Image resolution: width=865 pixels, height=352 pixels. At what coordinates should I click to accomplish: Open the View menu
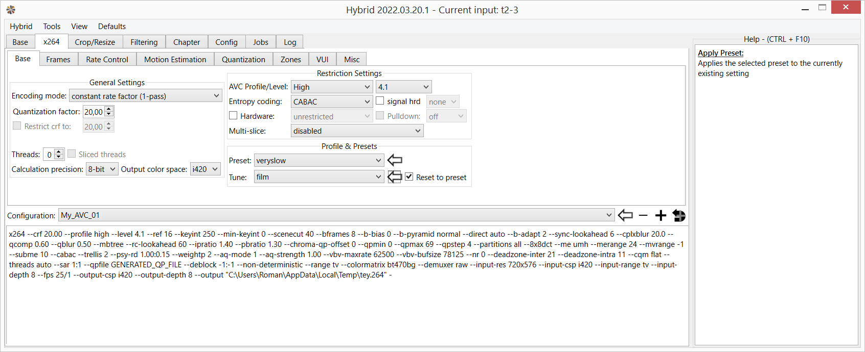(79, 27)
